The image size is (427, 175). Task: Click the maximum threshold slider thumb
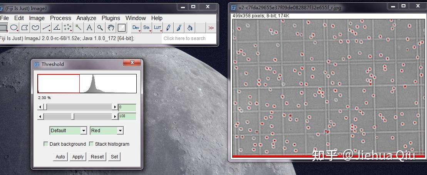73,116
